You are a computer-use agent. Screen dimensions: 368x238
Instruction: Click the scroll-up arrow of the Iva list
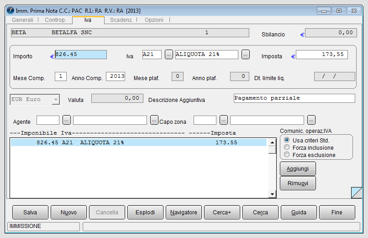(x=272, y=142)
